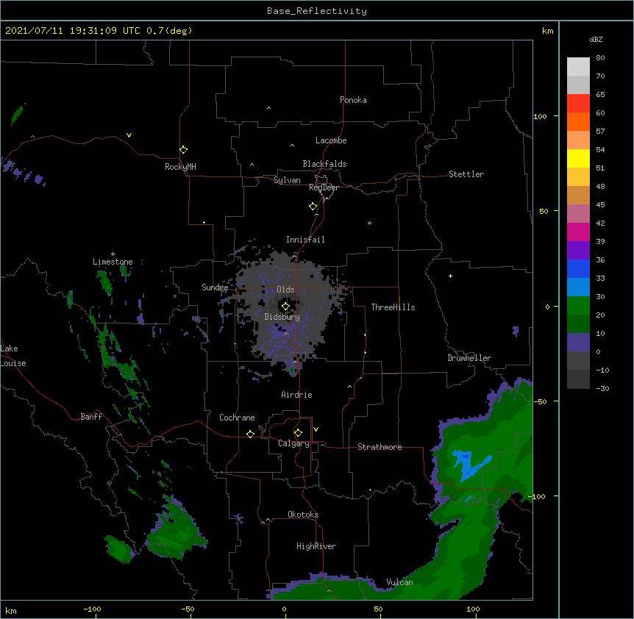Click the Calgary city label
The width and height of the screenshot is (634, 619).
(293, 443)
